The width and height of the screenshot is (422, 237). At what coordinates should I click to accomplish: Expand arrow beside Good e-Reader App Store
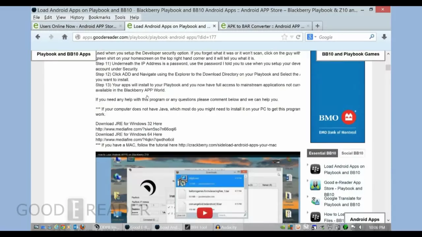click(x=308, y=181)
